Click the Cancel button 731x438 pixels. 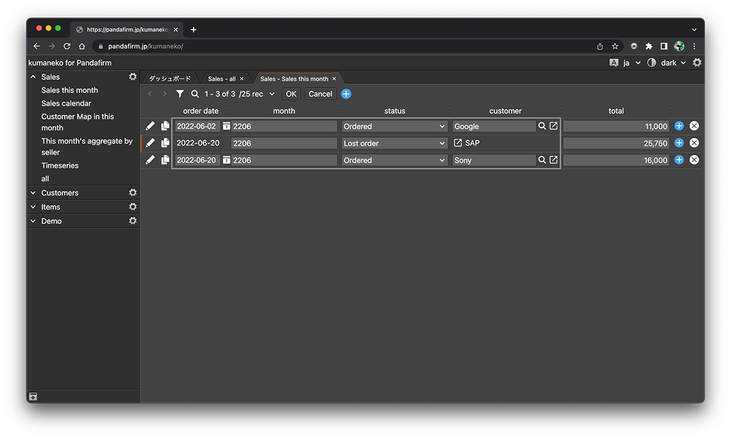(x=320, y=94)
